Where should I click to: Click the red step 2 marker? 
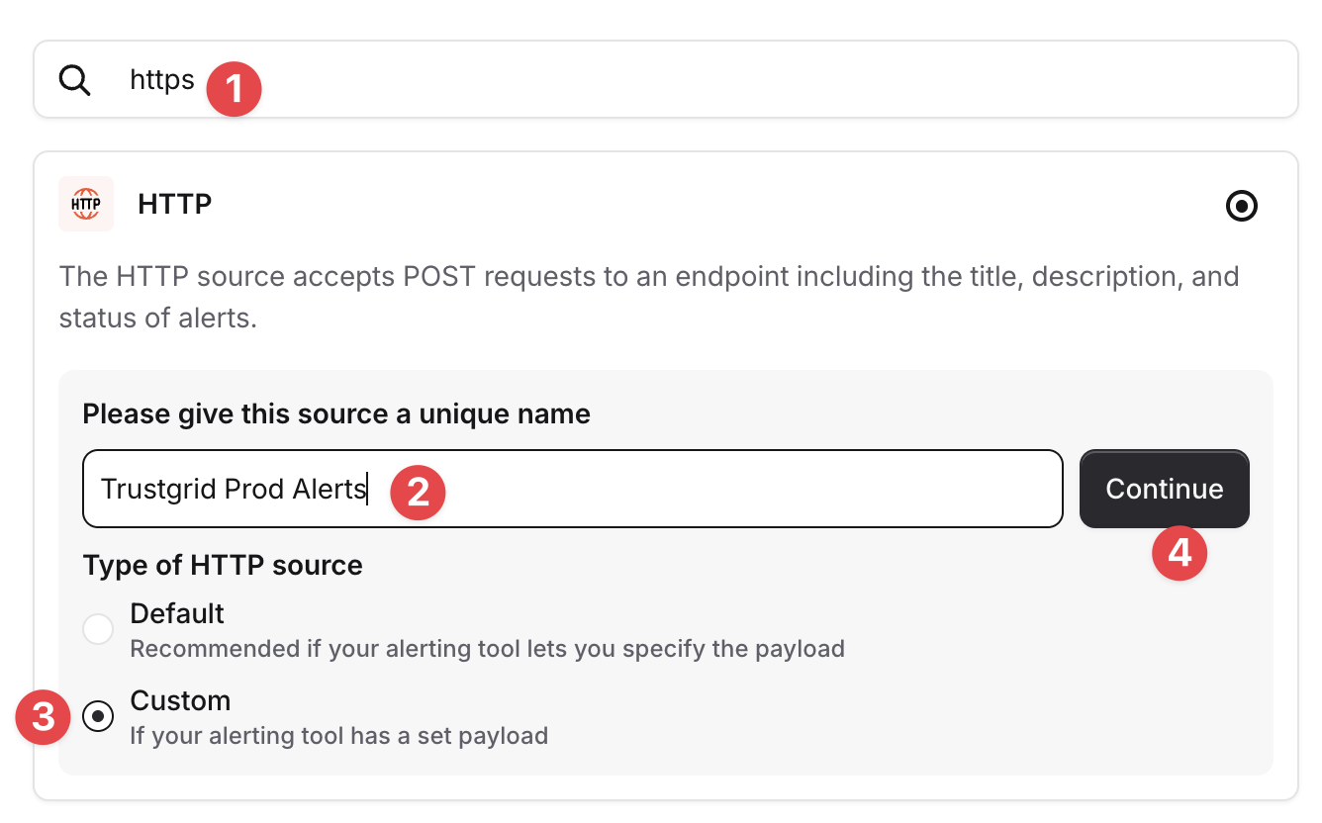point(418,492)
